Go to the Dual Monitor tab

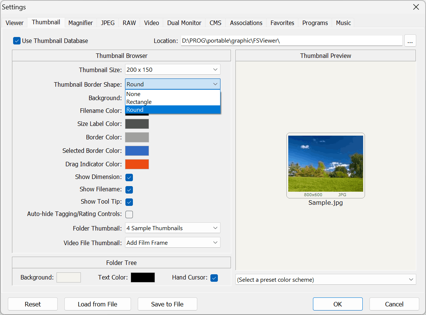tap(184, 23)
